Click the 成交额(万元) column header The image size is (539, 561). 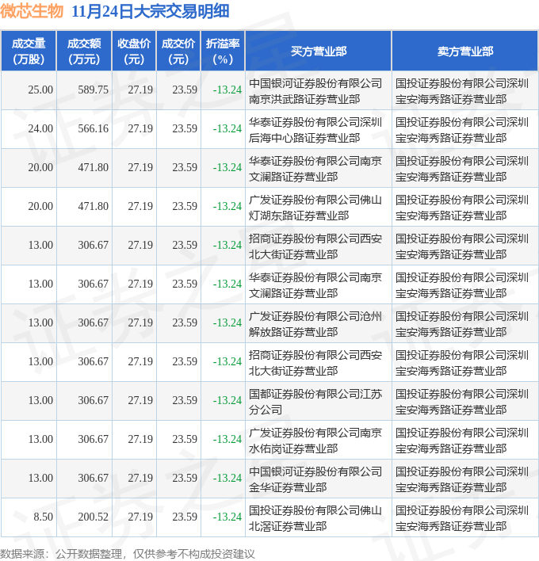pos(84,52)
